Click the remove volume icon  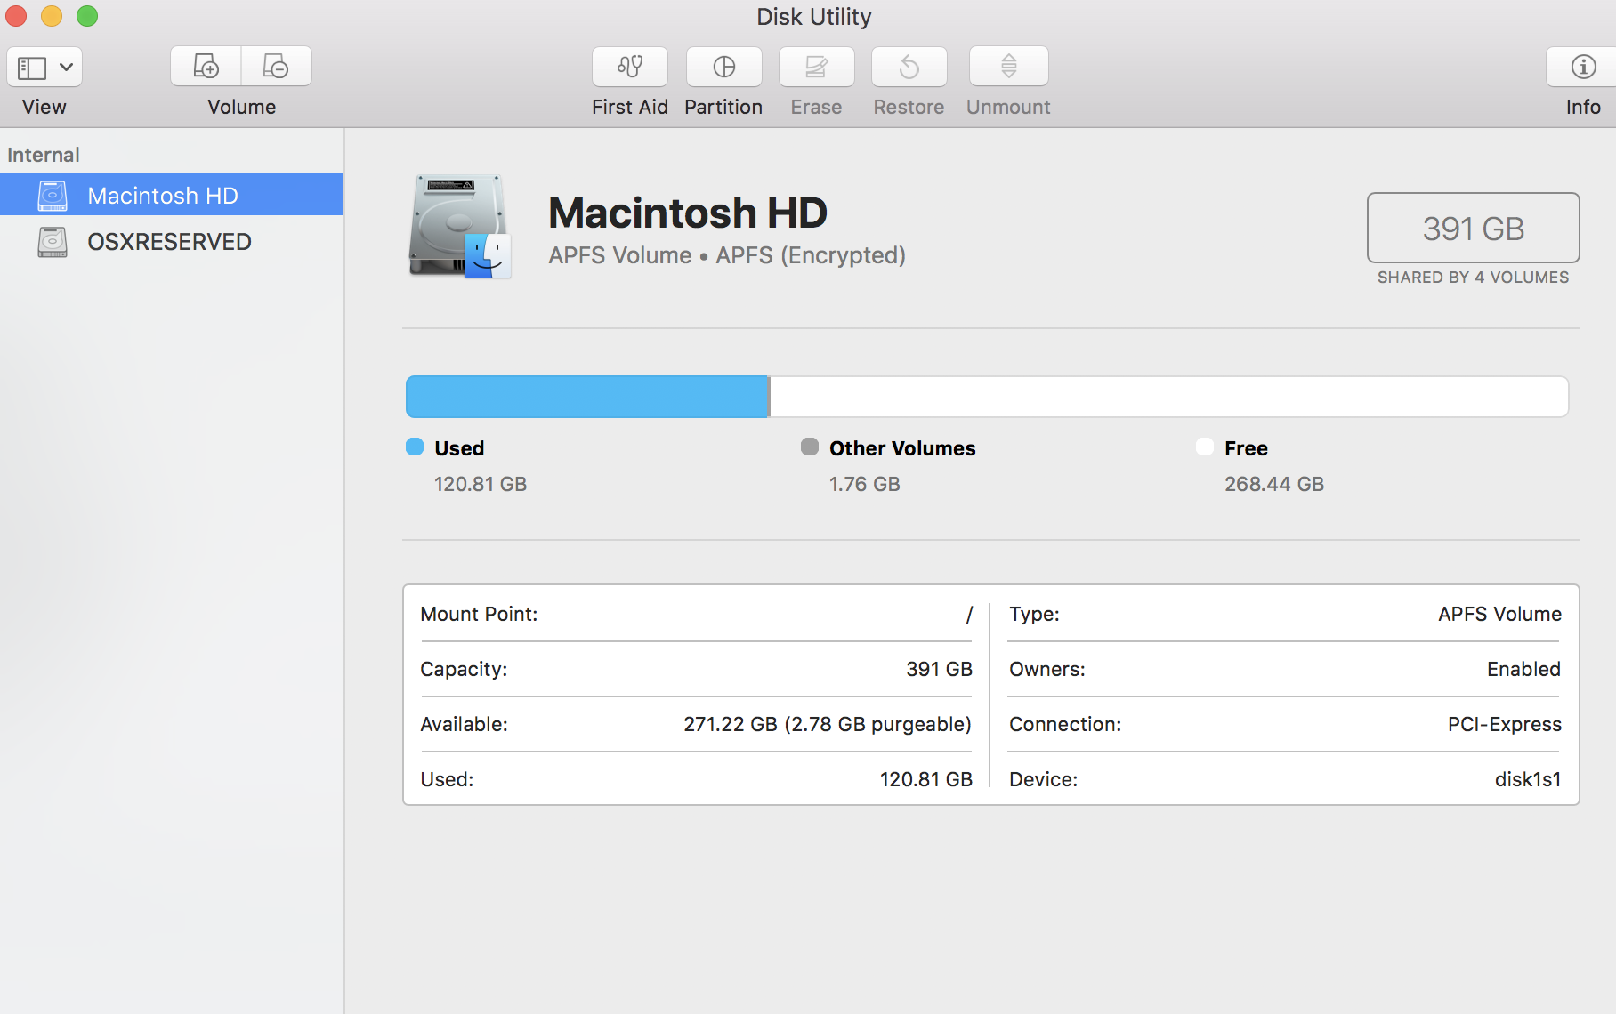276,67
